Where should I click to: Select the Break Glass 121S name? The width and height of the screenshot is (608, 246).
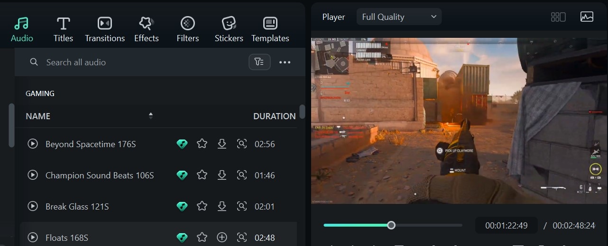[x=77, y=206]
